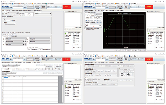Open Control Mode dropdown in Configuration window
166x105 pixels.
tap(43, 14)
